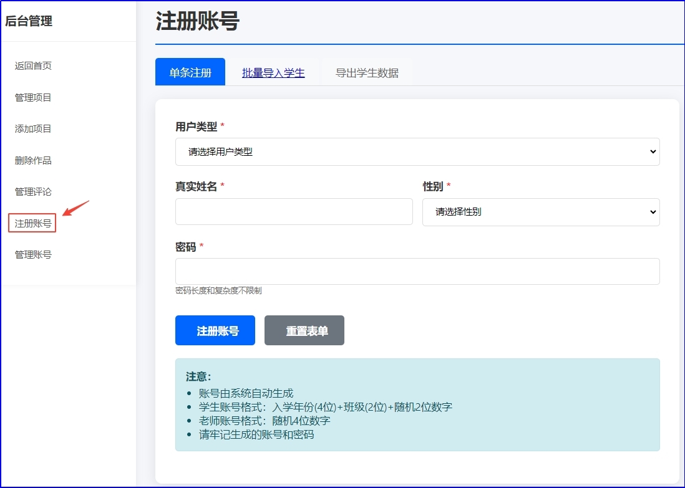Click the blue 注册账号 submit button

click(215, 330)
